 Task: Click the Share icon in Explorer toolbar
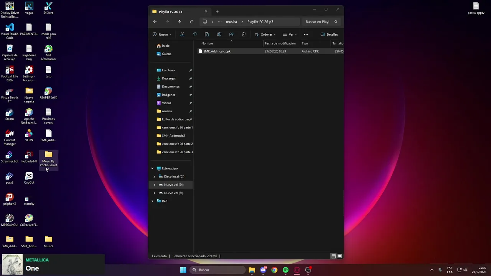pos(231,34)
